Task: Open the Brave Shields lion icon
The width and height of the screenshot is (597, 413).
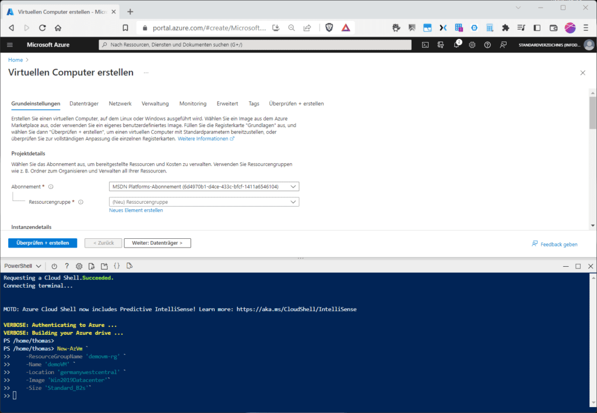Action: click(329, 27)
